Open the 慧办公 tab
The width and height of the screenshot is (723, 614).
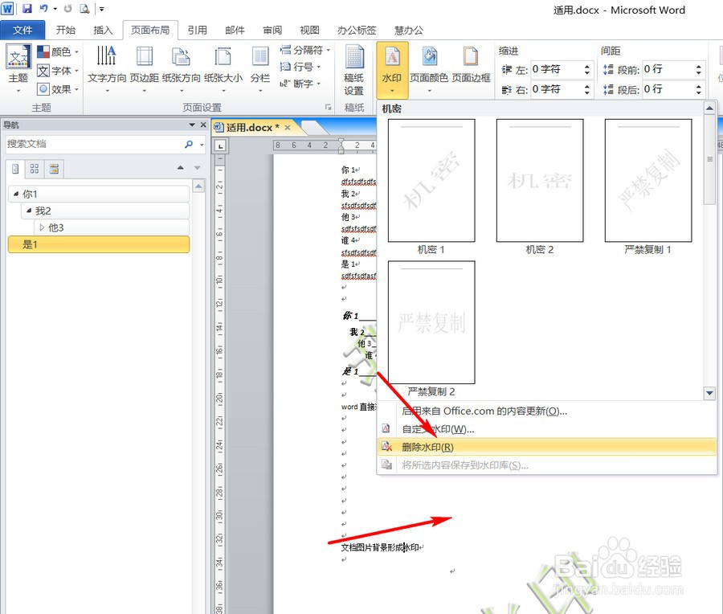[x=409, y=30]
